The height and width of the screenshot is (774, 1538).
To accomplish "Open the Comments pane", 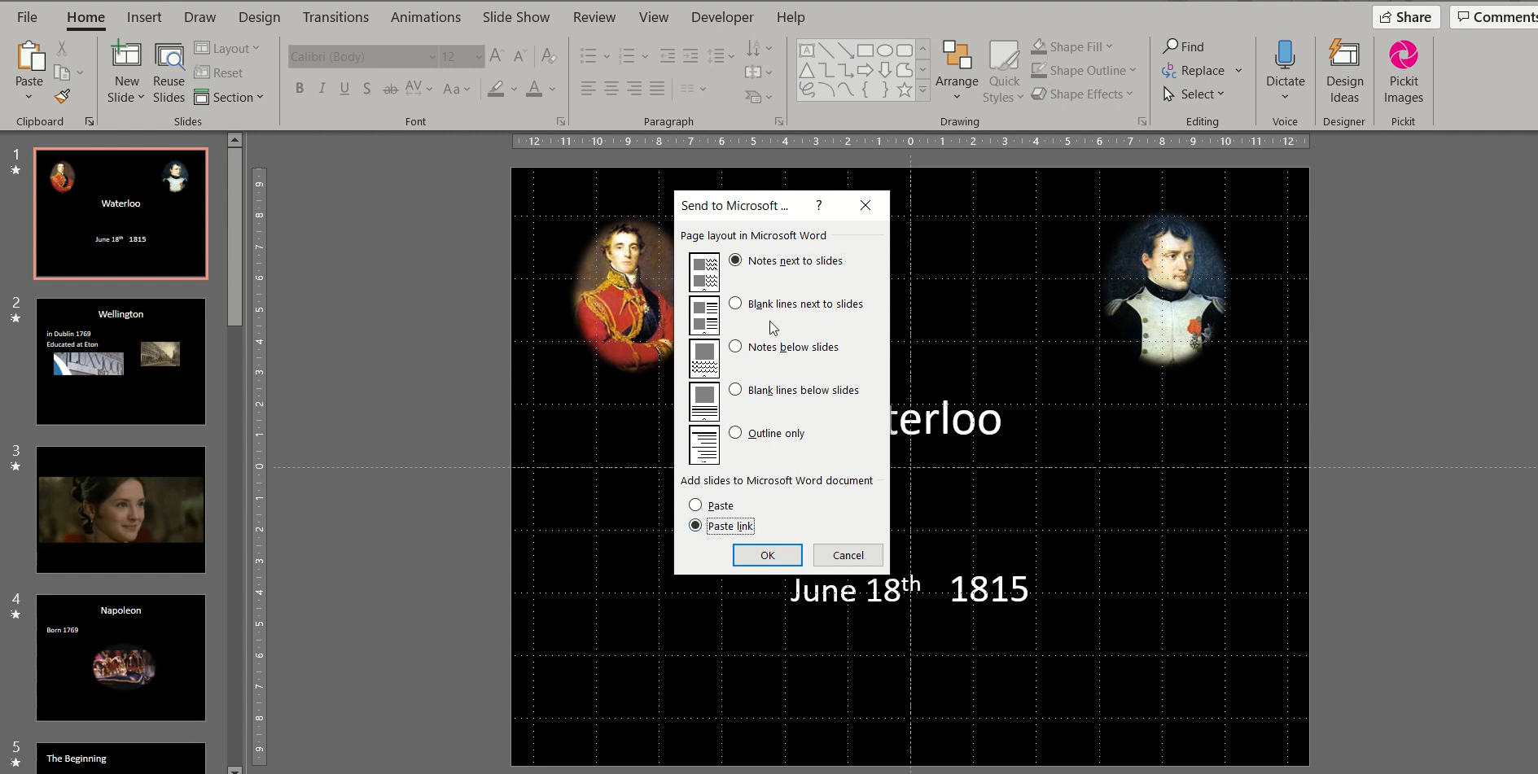I will tap(1494, 17).
